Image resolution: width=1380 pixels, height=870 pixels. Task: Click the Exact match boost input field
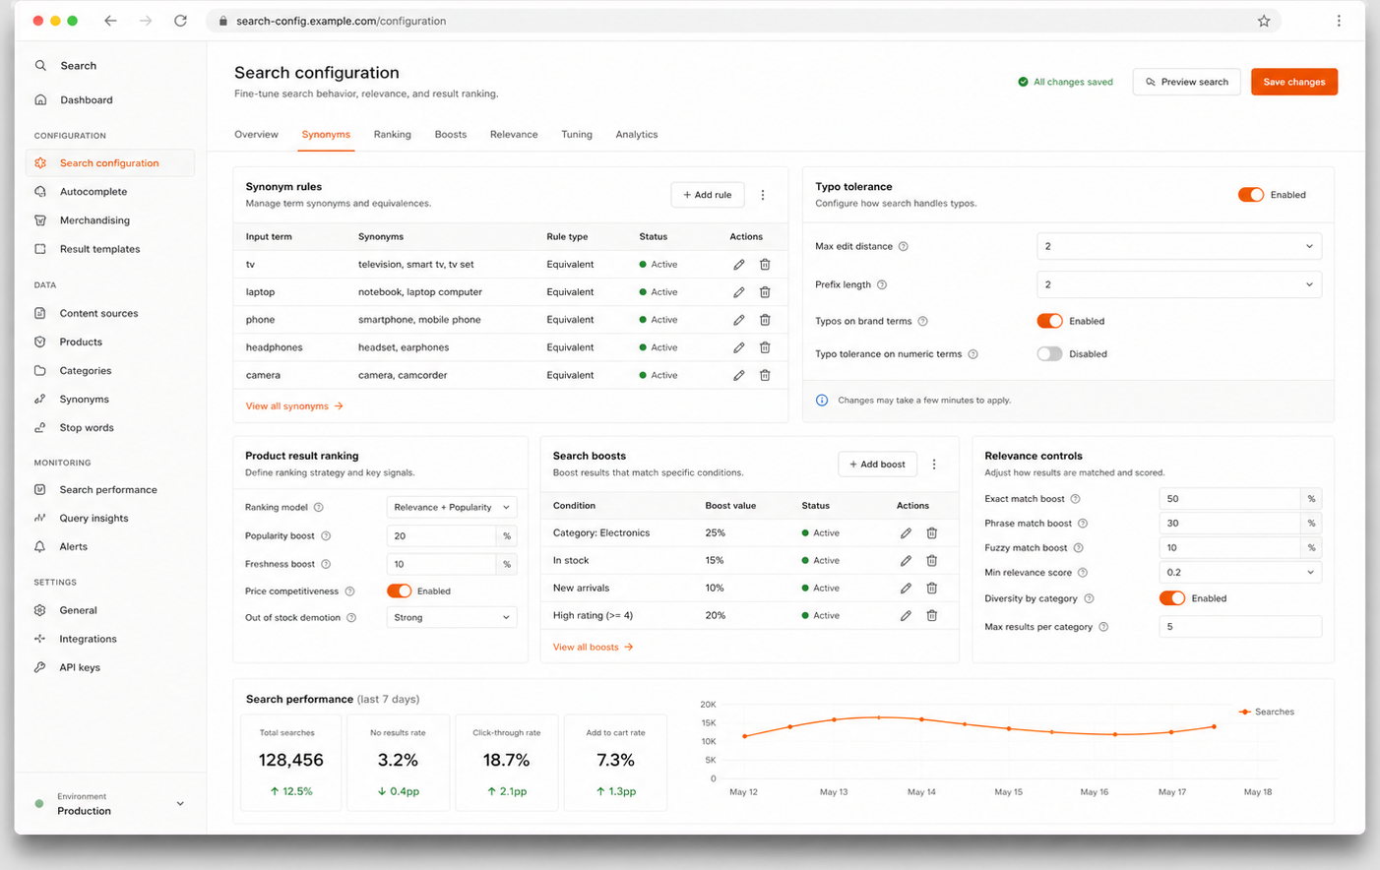[x=1229, y=499]
